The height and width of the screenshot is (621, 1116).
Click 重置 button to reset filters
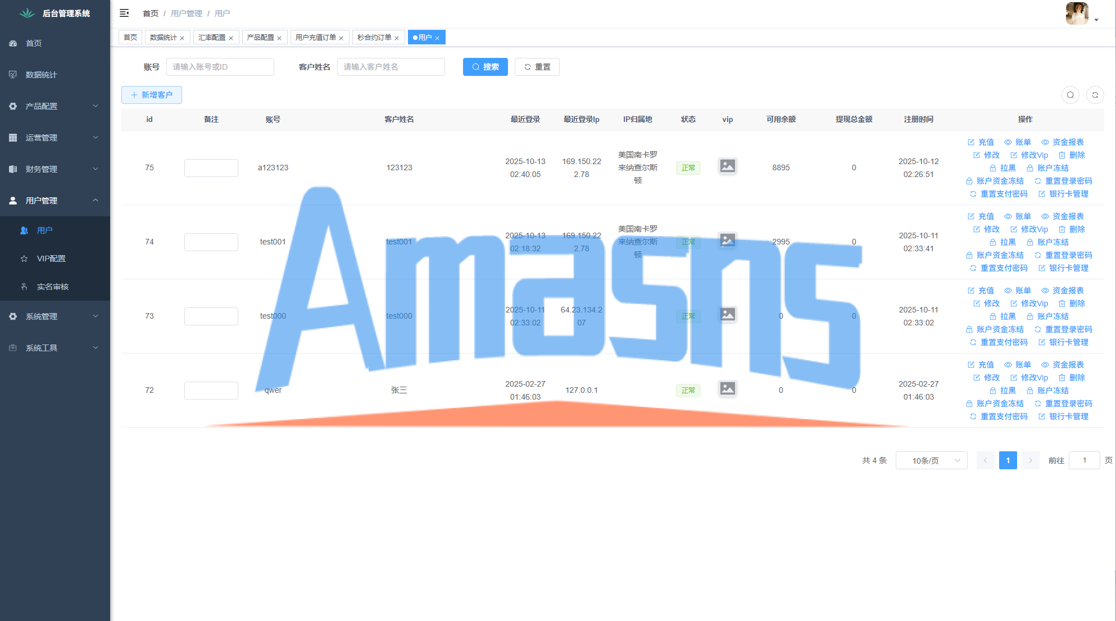537,67
